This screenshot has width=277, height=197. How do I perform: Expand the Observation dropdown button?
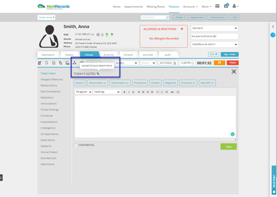click(97, 83)
